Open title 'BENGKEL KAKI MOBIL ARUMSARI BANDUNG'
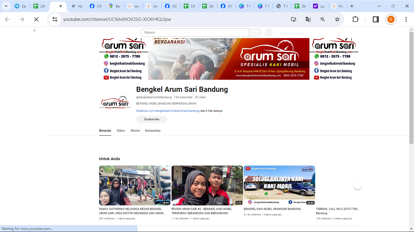The height and width of the screenshot is (232, 414). pyautogui.click(x=272, y=209)
